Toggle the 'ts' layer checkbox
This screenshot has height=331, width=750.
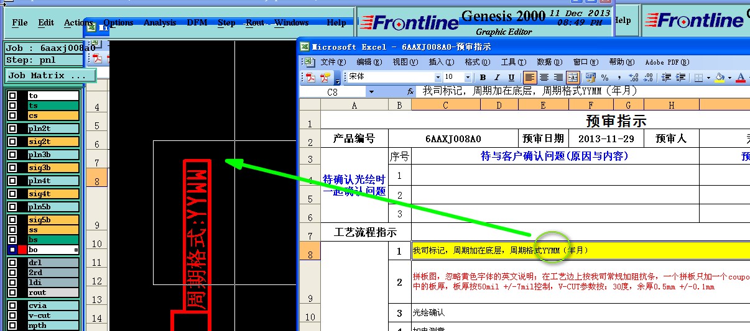(12, 106)
